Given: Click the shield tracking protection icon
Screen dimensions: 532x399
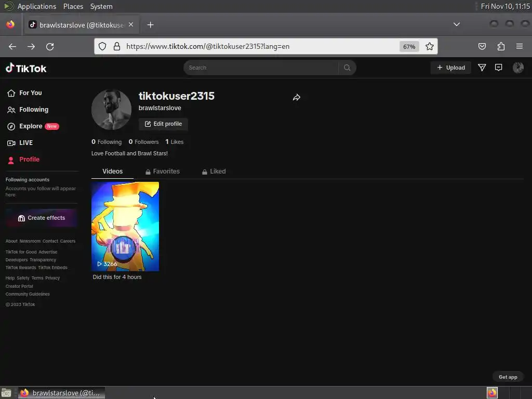Looking at the screenshot, I should [102, 46].
